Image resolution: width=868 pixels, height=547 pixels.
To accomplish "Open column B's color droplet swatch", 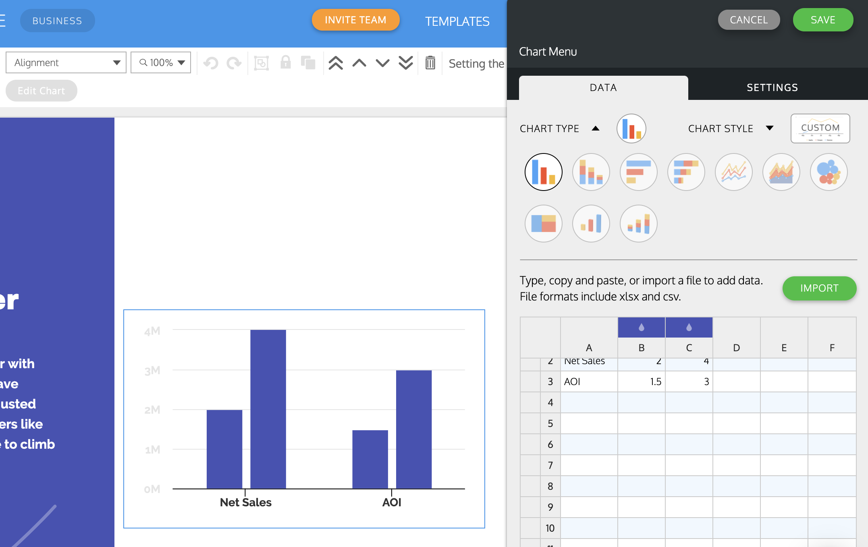I will pos(641,327).
